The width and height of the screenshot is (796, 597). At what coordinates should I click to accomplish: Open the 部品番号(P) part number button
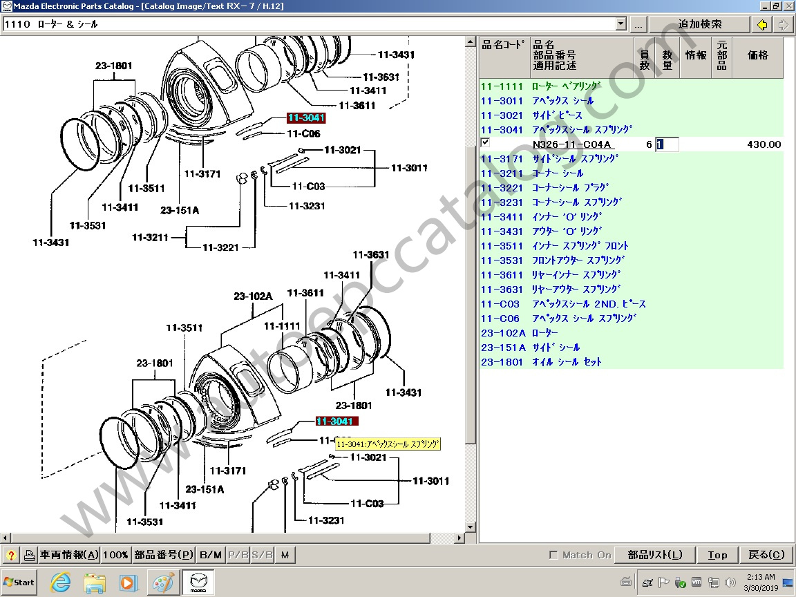point(164,555)
